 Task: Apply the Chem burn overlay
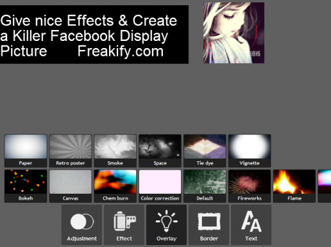[x=116, y=186]
